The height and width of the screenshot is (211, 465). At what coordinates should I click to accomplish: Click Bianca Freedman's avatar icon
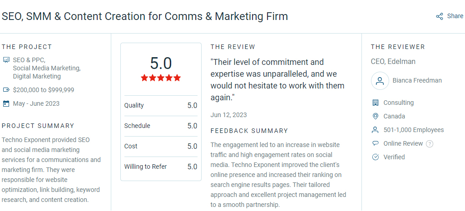(x=380, y=81)
